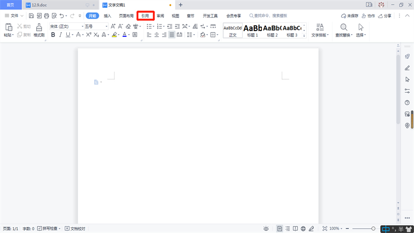The image size is (414, 233).
Task: Increase font size with the A+ icon
Action: [x=113, y=26]
